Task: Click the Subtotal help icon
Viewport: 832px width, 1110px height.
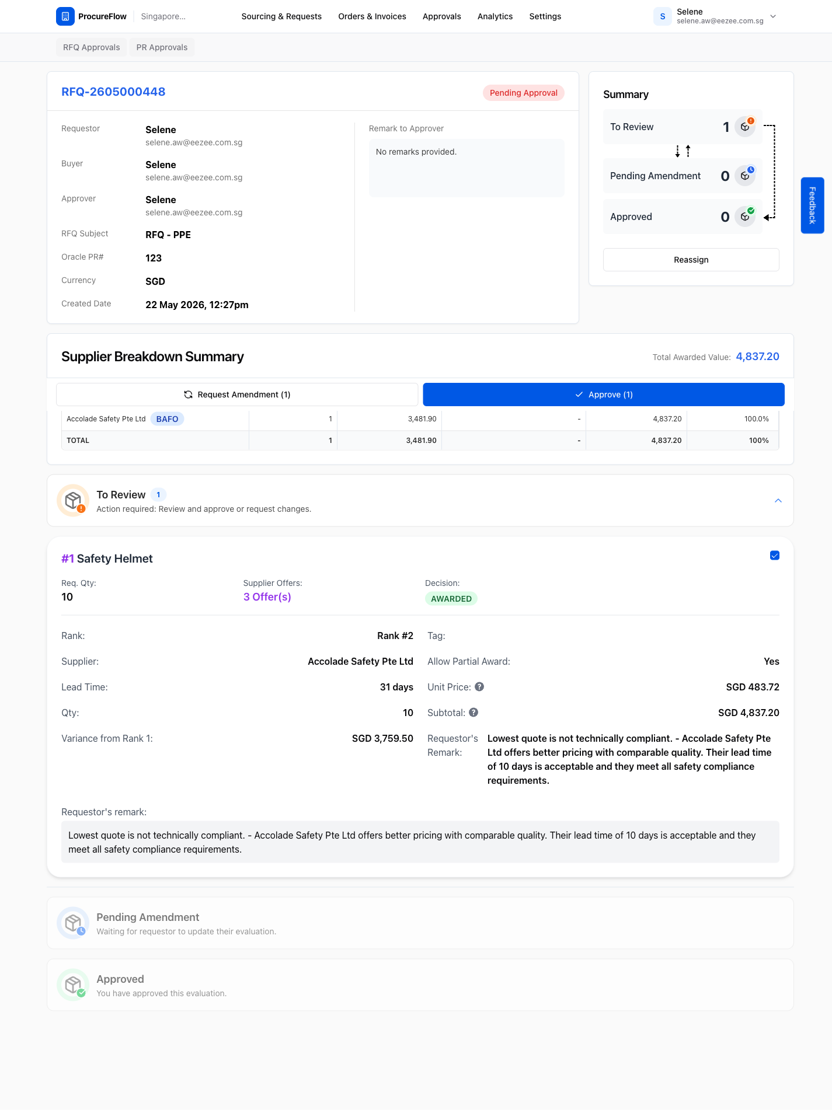Action: (474, 713)
